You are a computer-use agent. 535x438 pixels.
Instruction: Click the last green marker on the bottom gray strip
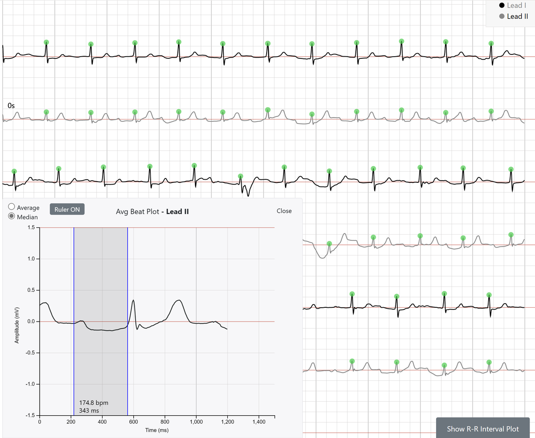point(489,362)
